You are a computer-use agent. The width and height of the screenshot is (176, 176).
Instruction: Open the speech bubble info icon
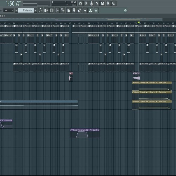point(114,4)
